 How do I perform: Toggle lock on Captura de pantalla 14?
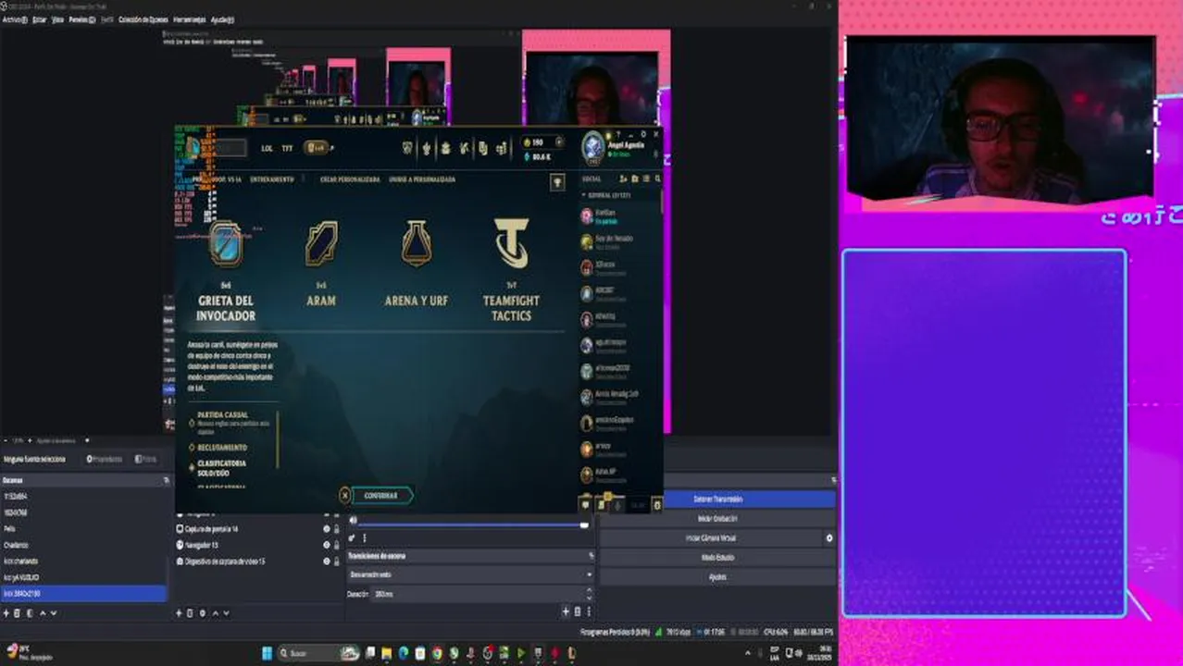(x=336, y=529)
